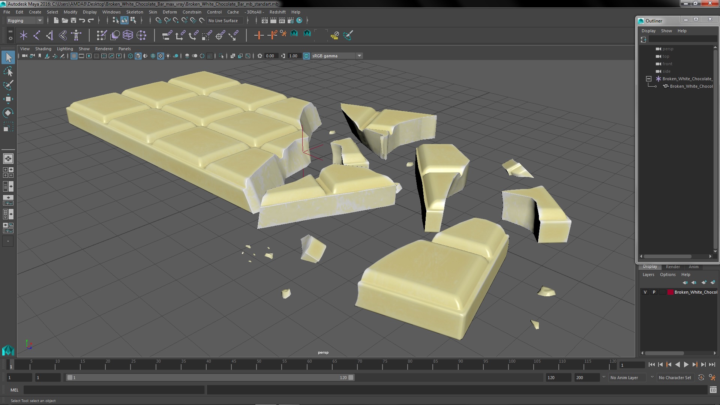Redo the action with toolbar arrow

[x=91, y=21]
